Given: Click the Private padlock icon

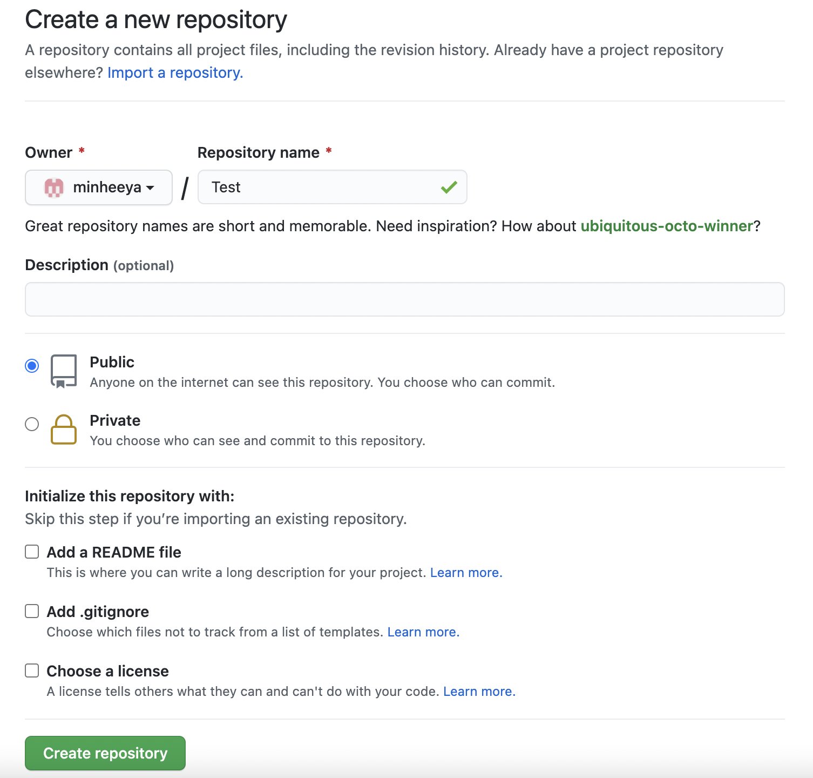Looking at the screenshot, I should [63, 430].
